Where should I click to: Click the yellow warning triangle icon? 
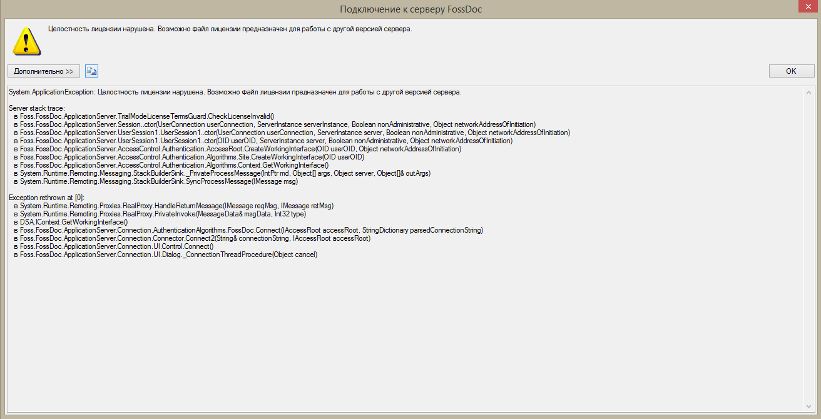click(x=26, y=41)
